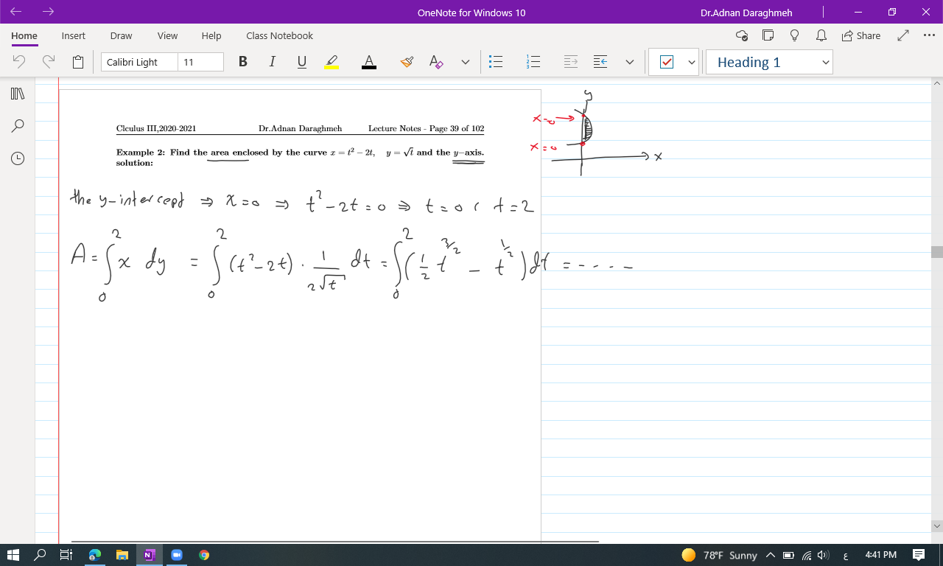The image size is (943, 566).
Task: Toggle Italic formatting
Action: (273, 62)
